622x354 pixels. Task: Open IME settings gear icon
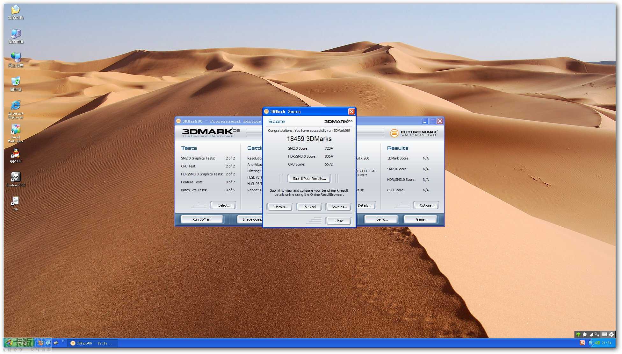click(x=611, y=334)
